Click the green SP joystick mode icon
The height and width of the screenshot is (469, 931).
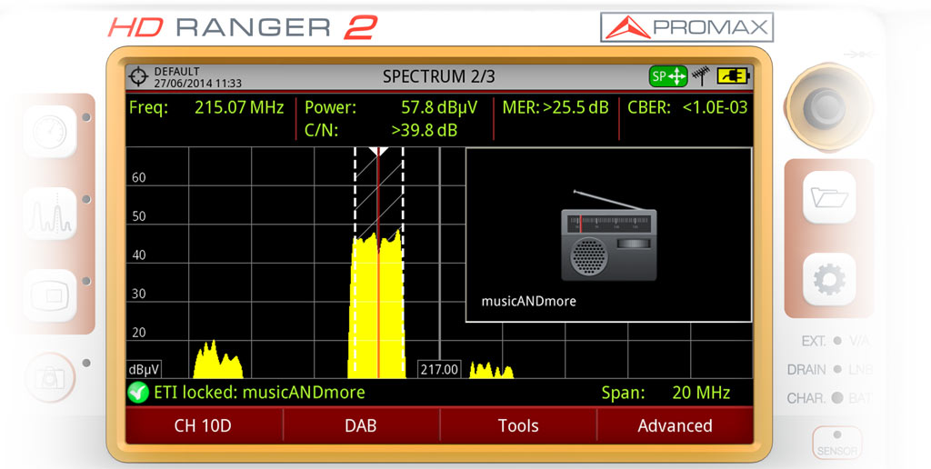(667, 76)
